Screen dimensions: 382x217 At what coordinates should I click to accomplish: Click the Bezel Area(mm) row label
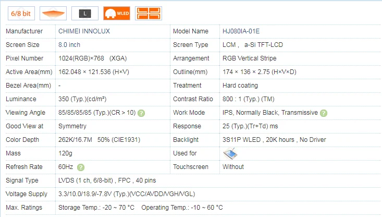click(28, 86)
